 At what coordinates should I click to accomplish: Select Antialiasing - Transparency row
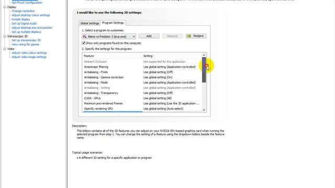(x=142, y=93)
